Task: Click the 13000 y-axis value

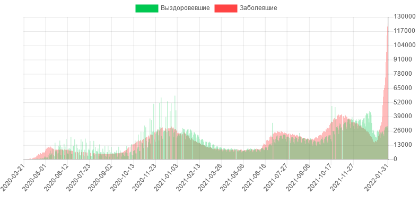Action: pos(403,145)
